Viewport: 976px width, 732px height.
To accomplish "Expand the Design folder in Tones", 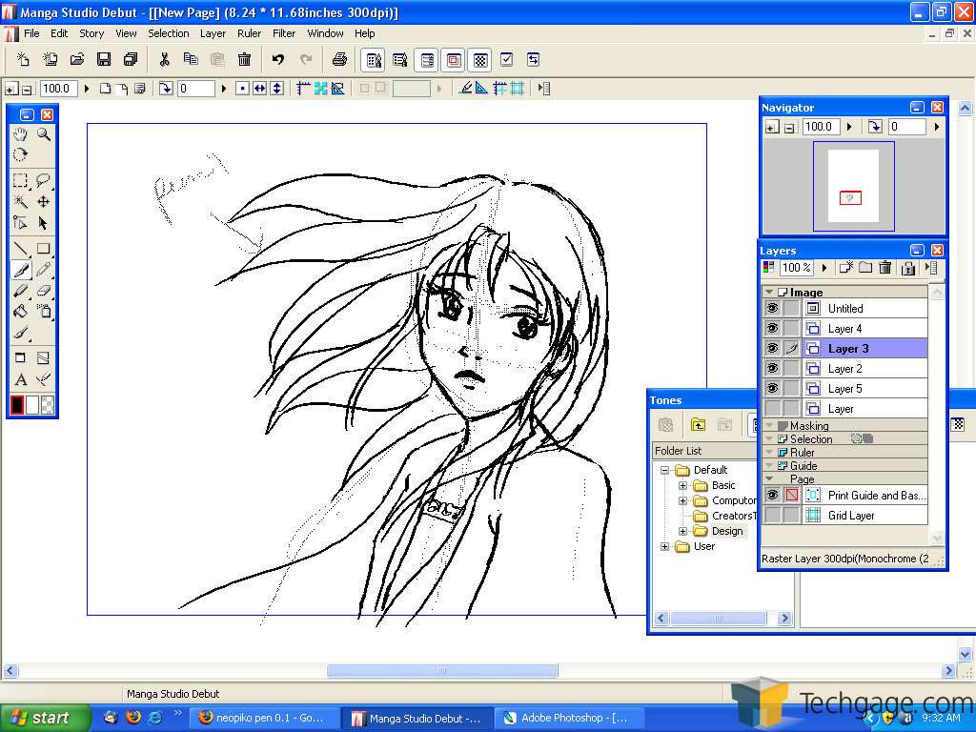I will click(682, 531).
